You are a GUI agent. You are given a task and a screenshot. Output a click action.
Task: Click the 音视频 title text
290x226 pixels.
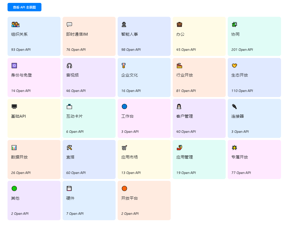coord(72,75)
